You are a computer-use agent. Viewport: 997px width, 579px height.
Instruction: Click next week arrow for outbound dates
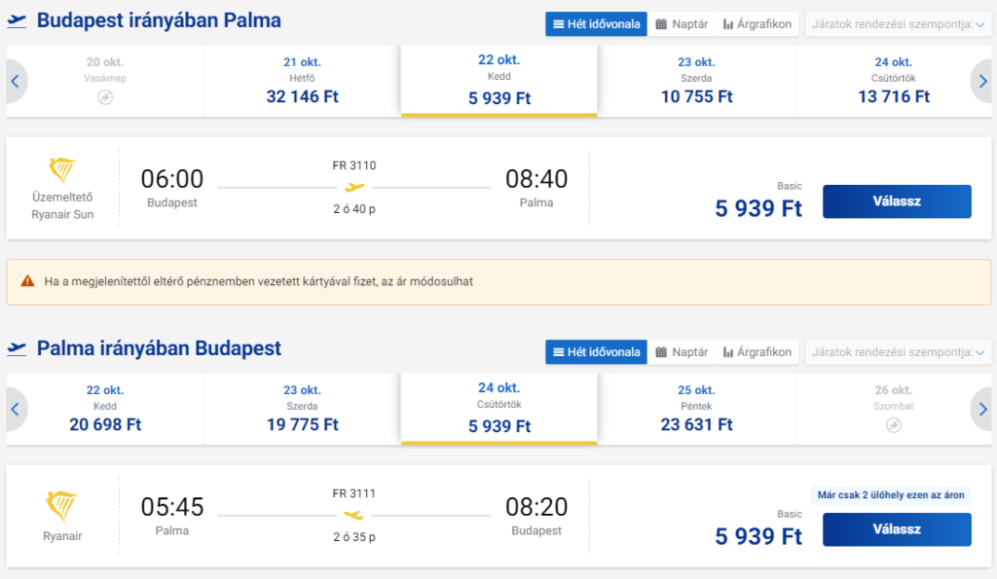982,82
